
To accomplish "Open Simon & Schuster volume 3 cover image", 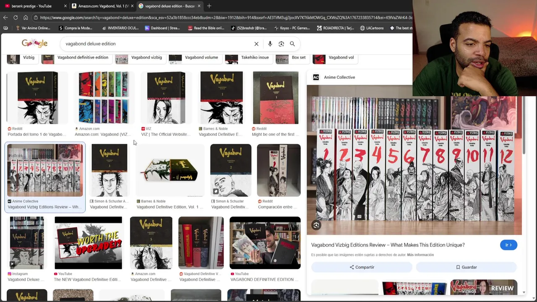I will click(x=109, y=170).
